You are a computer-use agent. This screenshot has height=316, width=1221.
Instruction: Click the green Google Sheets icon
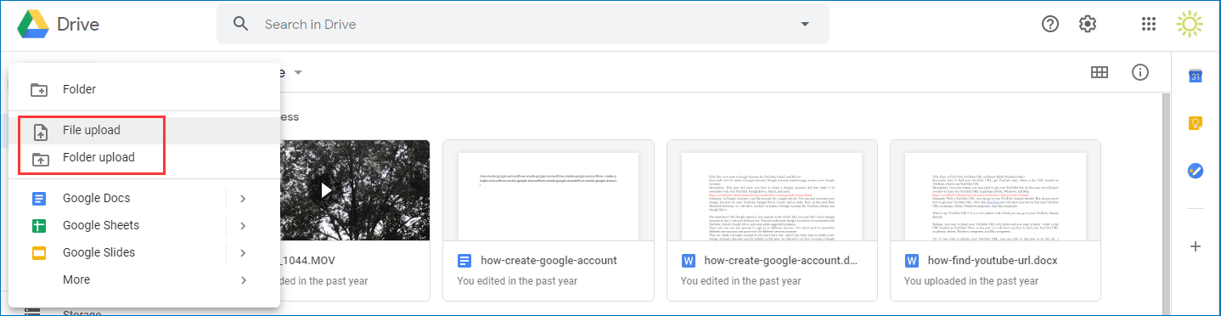point(39,226)
